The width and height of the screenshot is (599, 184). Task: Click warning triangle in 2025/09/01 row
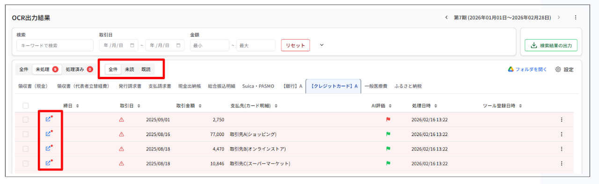coord(122,120)
